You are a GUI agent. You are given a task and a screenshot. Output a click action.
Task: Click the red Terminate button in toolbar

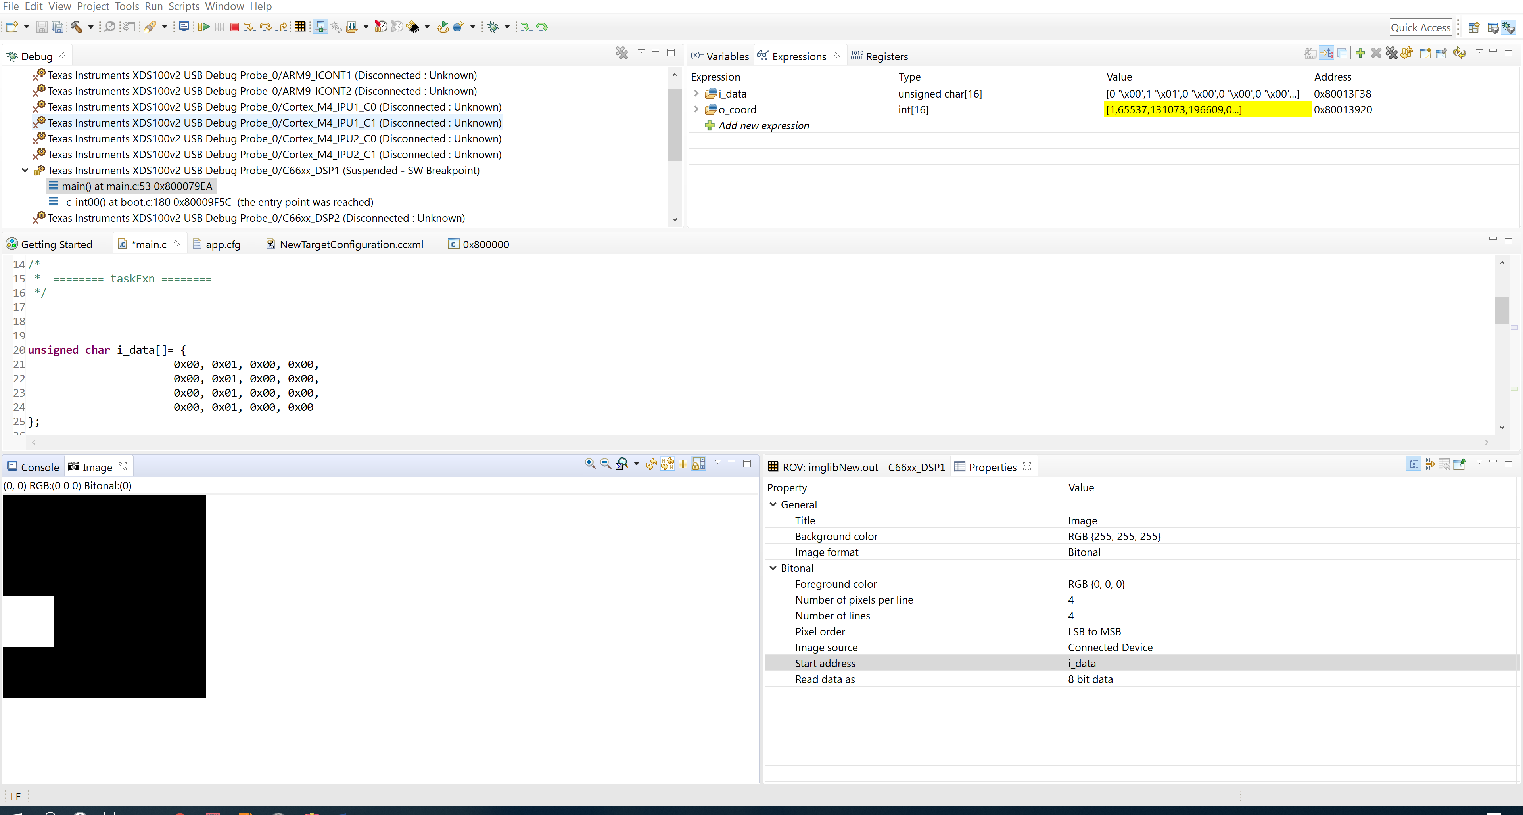(x=234, y=27)
